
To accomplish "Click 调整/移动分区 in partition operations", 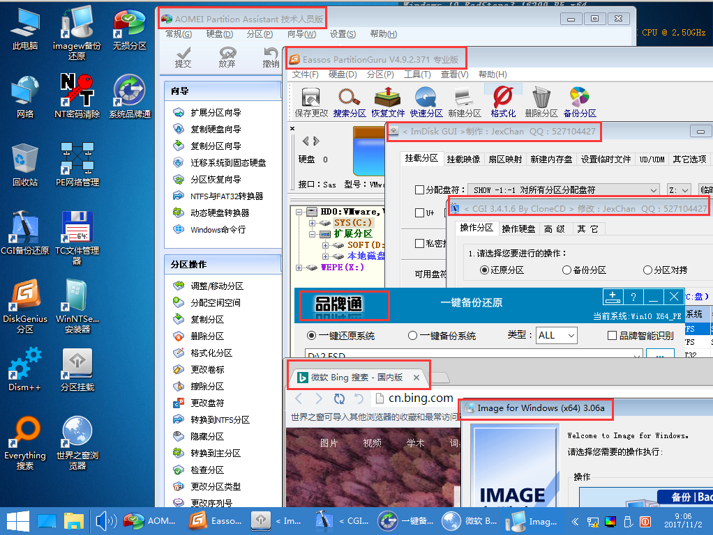I will coord(217,286).
